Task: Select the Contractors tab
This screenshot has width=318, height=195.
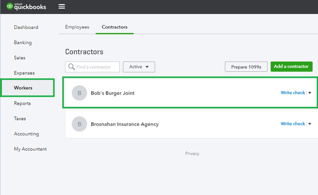Action: 115,27
